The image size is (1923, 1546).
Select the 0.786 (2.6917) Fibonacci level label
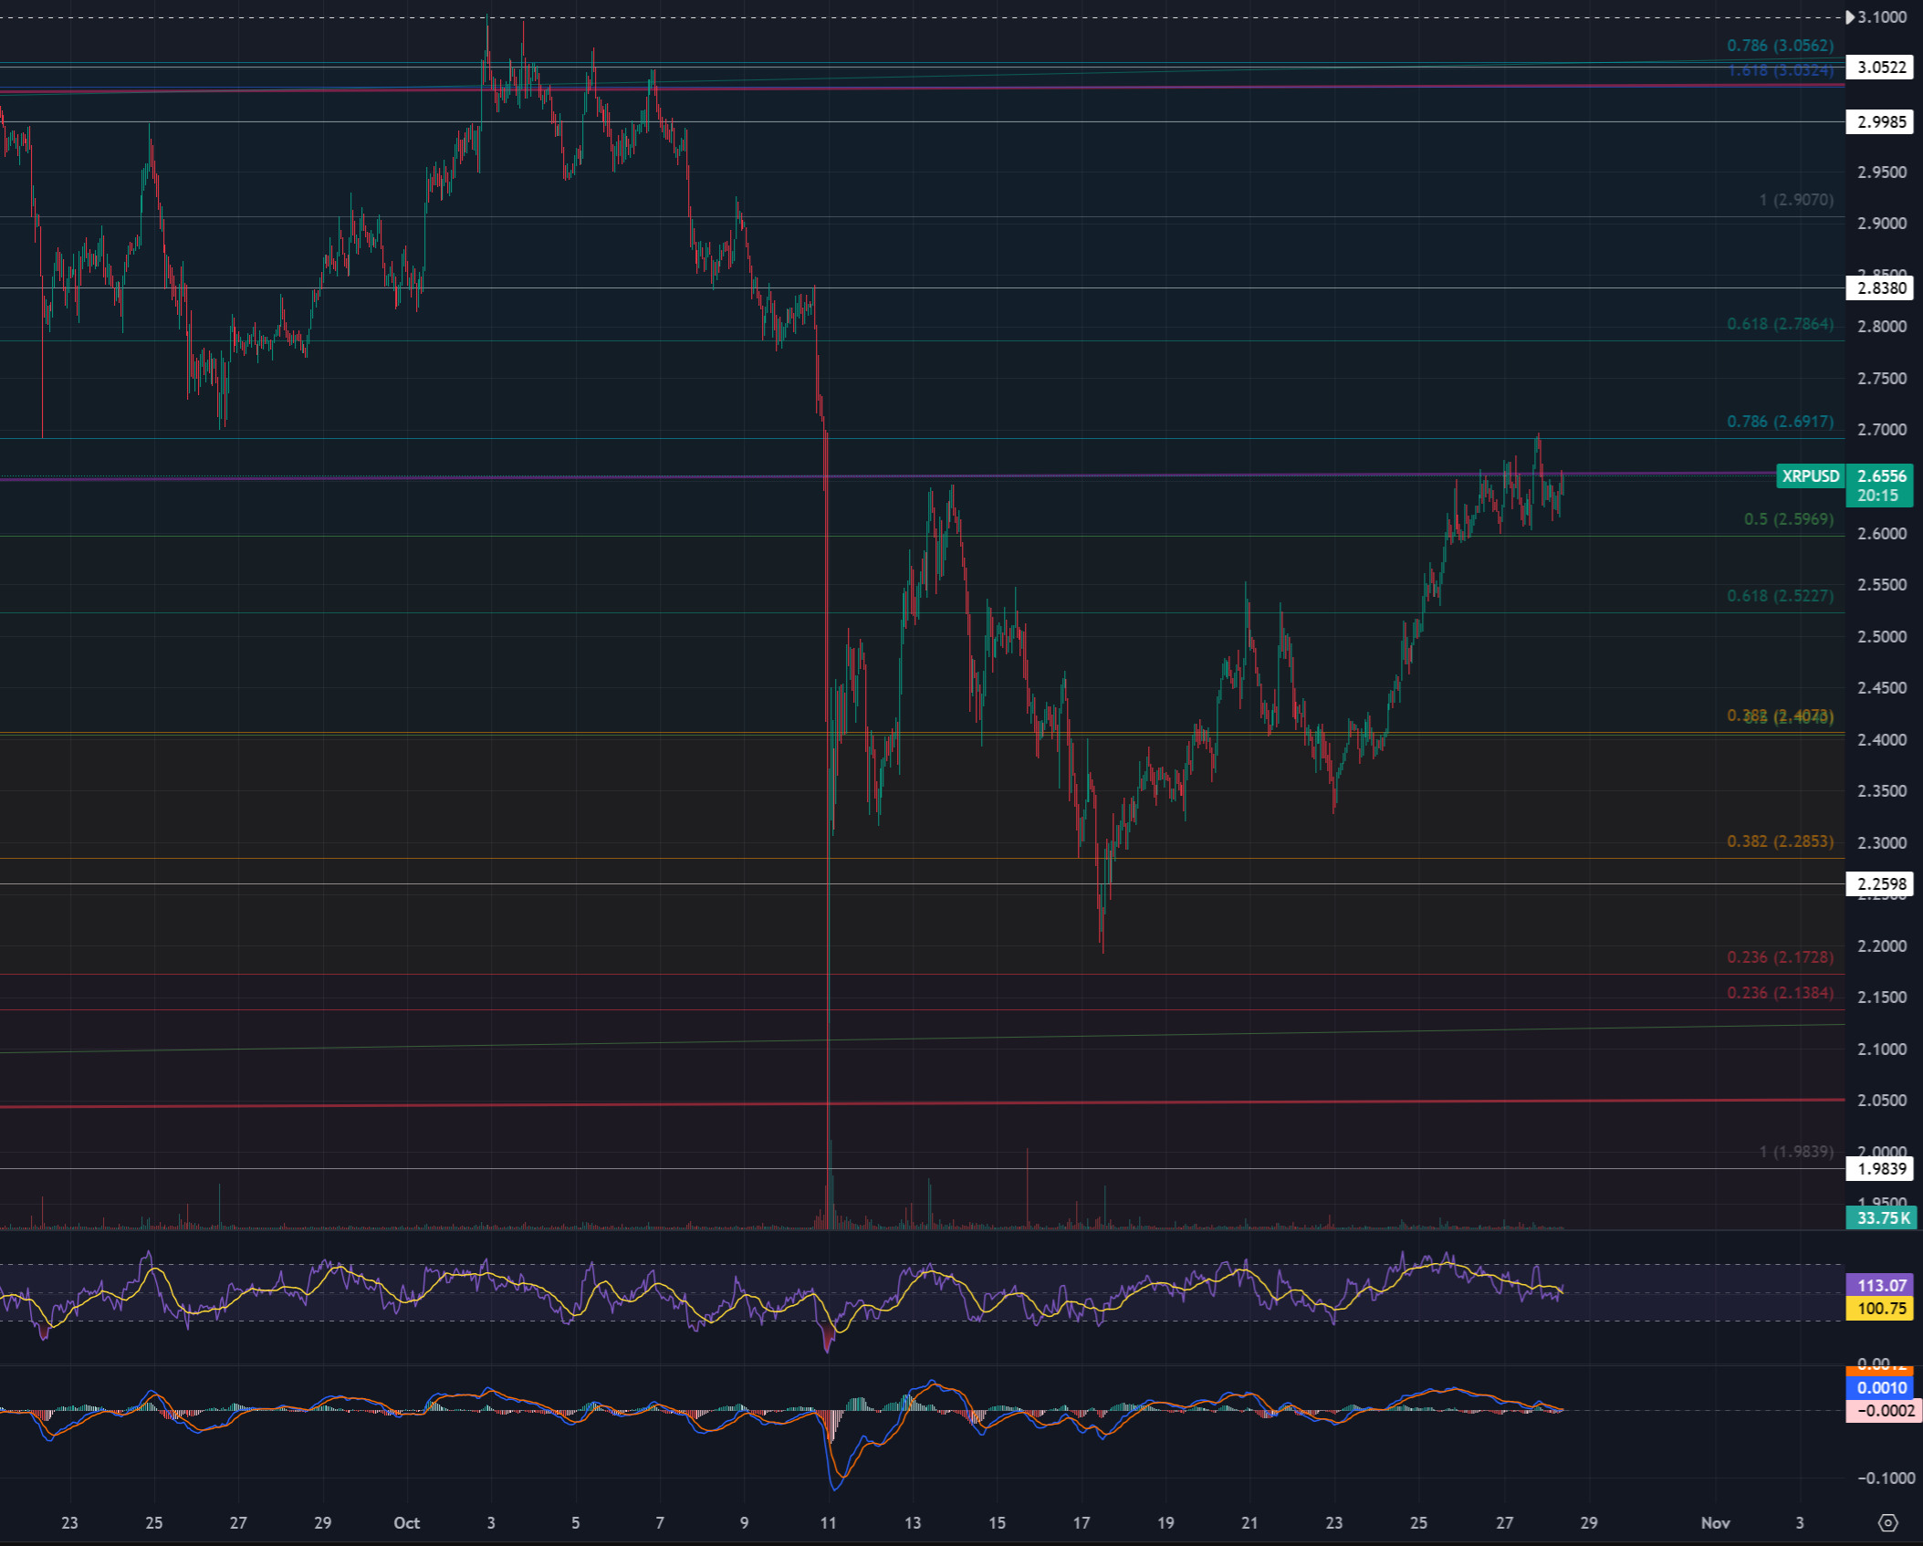tap(1780, 422)
